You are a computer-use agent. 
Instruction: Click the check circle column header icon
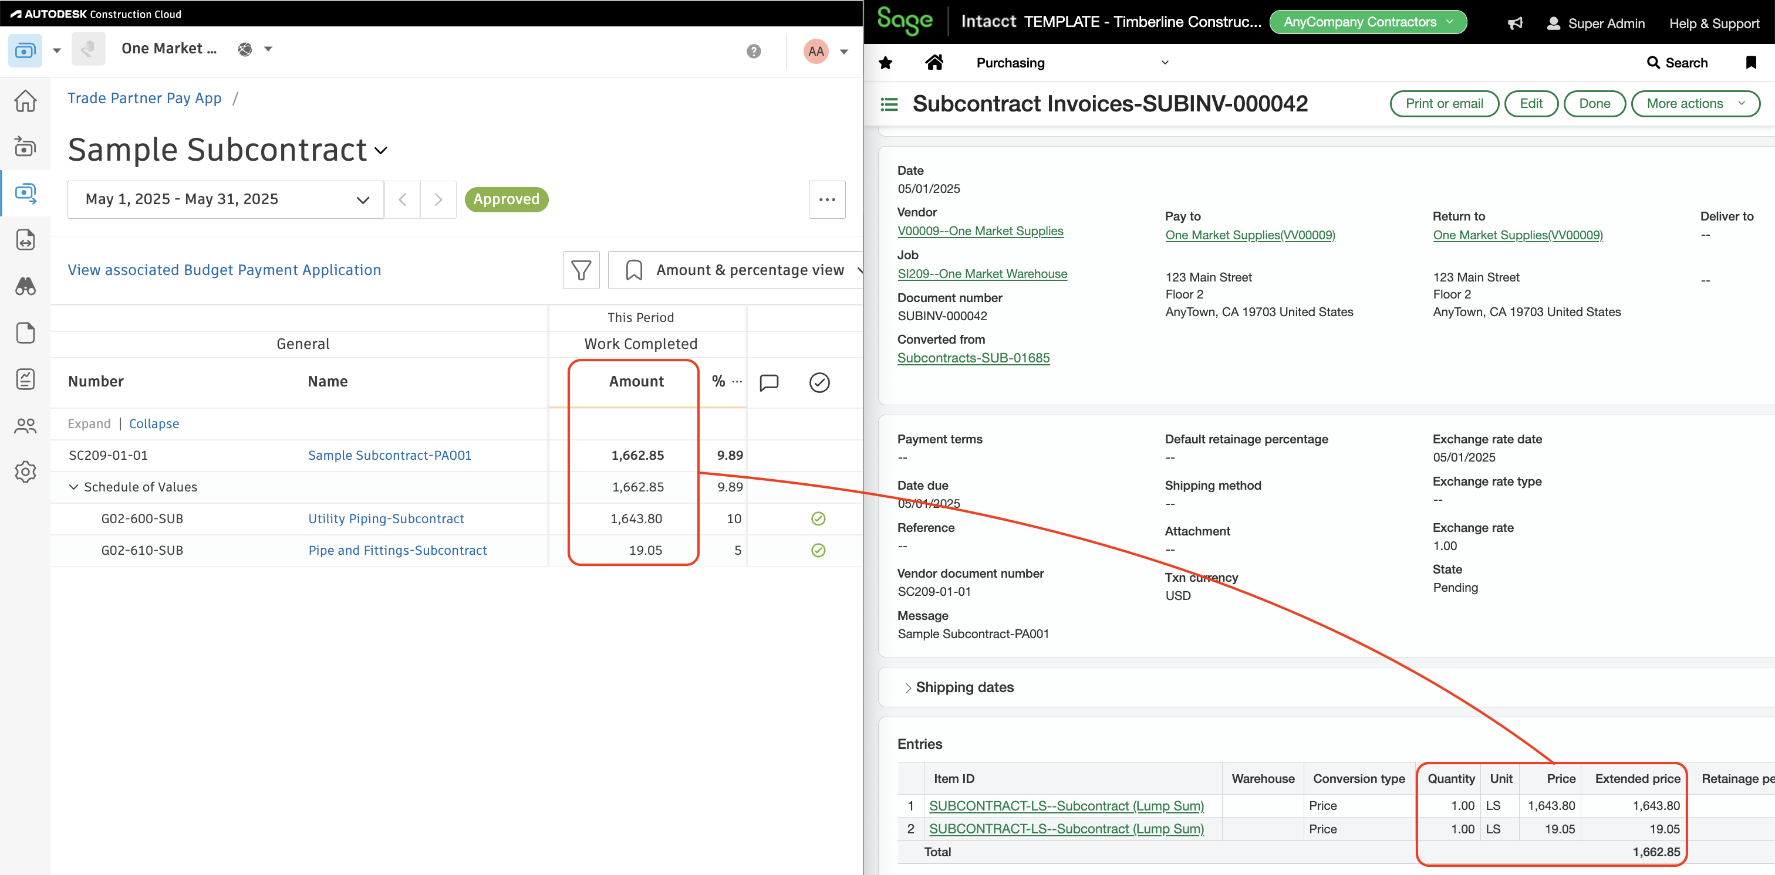819,382
